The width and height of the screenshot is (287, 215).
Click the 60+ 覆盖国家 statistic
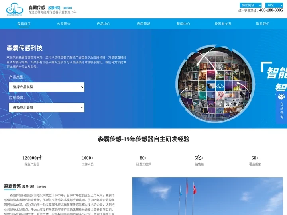pos(255,160)
